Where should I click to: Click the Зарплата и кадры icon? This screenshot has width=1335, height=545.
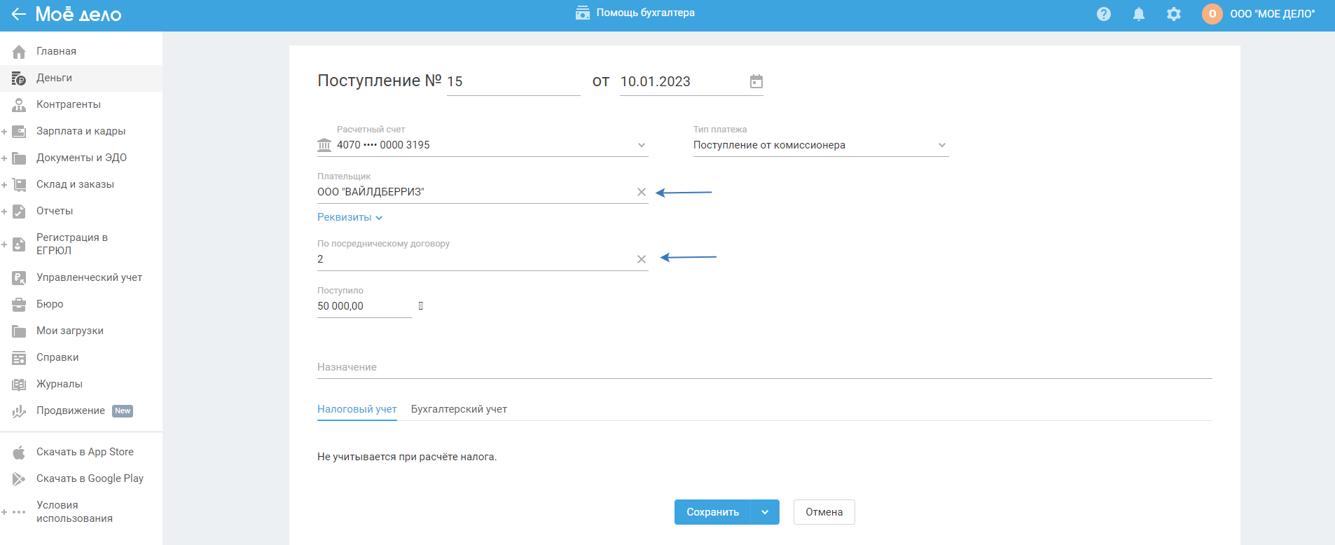(x=19, y=131)
